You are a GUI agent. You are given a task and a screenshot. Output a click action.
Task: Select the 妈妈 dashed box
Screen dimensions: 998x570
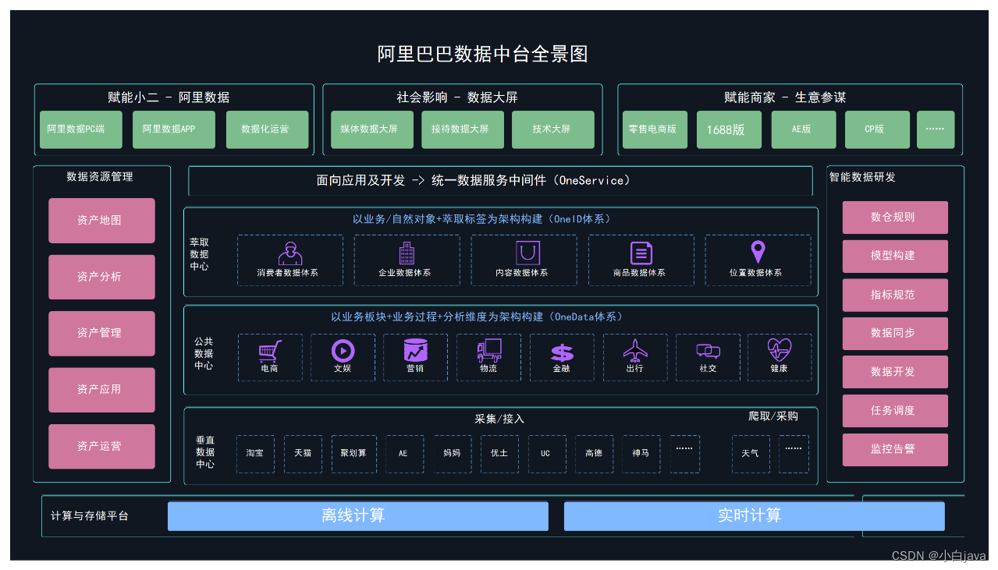click(x=452, y=454)
